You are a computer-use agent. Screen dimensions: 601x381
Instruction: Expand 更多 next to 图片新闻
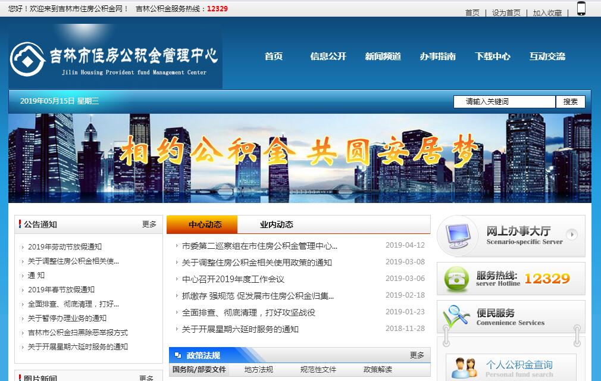pos(146,378)
